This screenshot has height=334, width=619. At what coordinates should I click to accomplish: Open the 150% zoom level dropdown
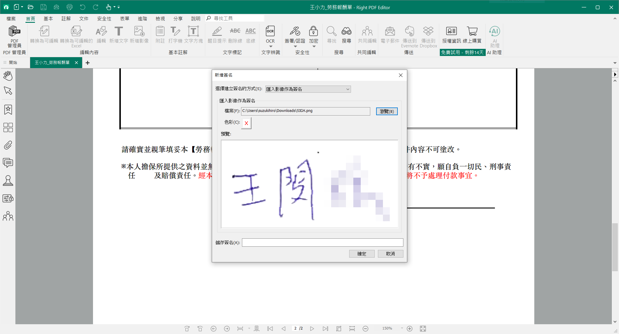[402, 328]
